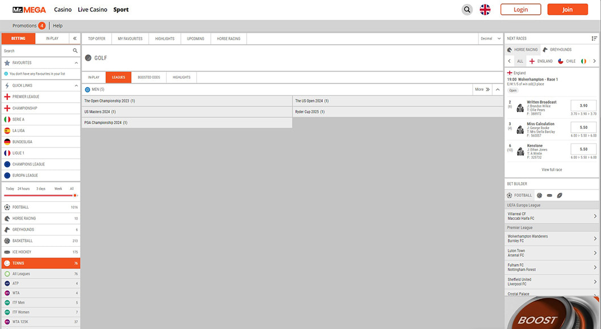Open the My Favourites tab
This screenshot has width=601, height=329.
coord(130,39)
